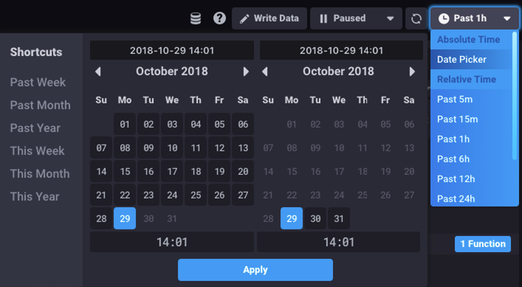The image size is (522, 287).
Task: Click the 1 Function badge
Action: (x=483, y=244)
